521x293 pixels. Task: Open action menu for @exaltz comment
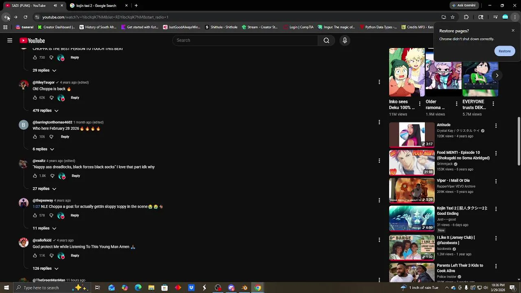point(379,161)
